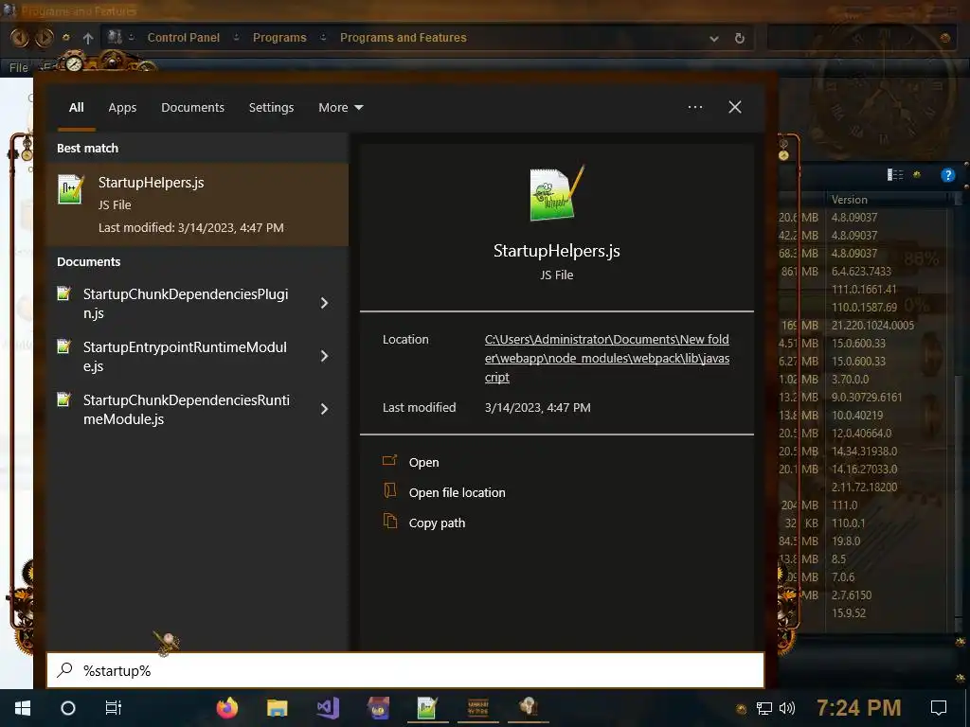Image resolution: width=970 pixels, height=727 pixels.
Task: Open the notification center icon
Action: [x=939, y=708]
